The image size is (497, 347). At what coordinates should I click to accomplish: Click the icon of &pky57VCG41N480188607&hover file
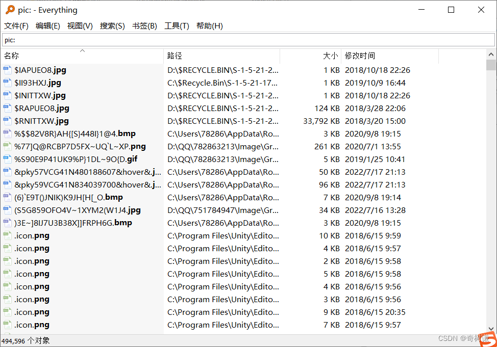(x=7, y=172)
